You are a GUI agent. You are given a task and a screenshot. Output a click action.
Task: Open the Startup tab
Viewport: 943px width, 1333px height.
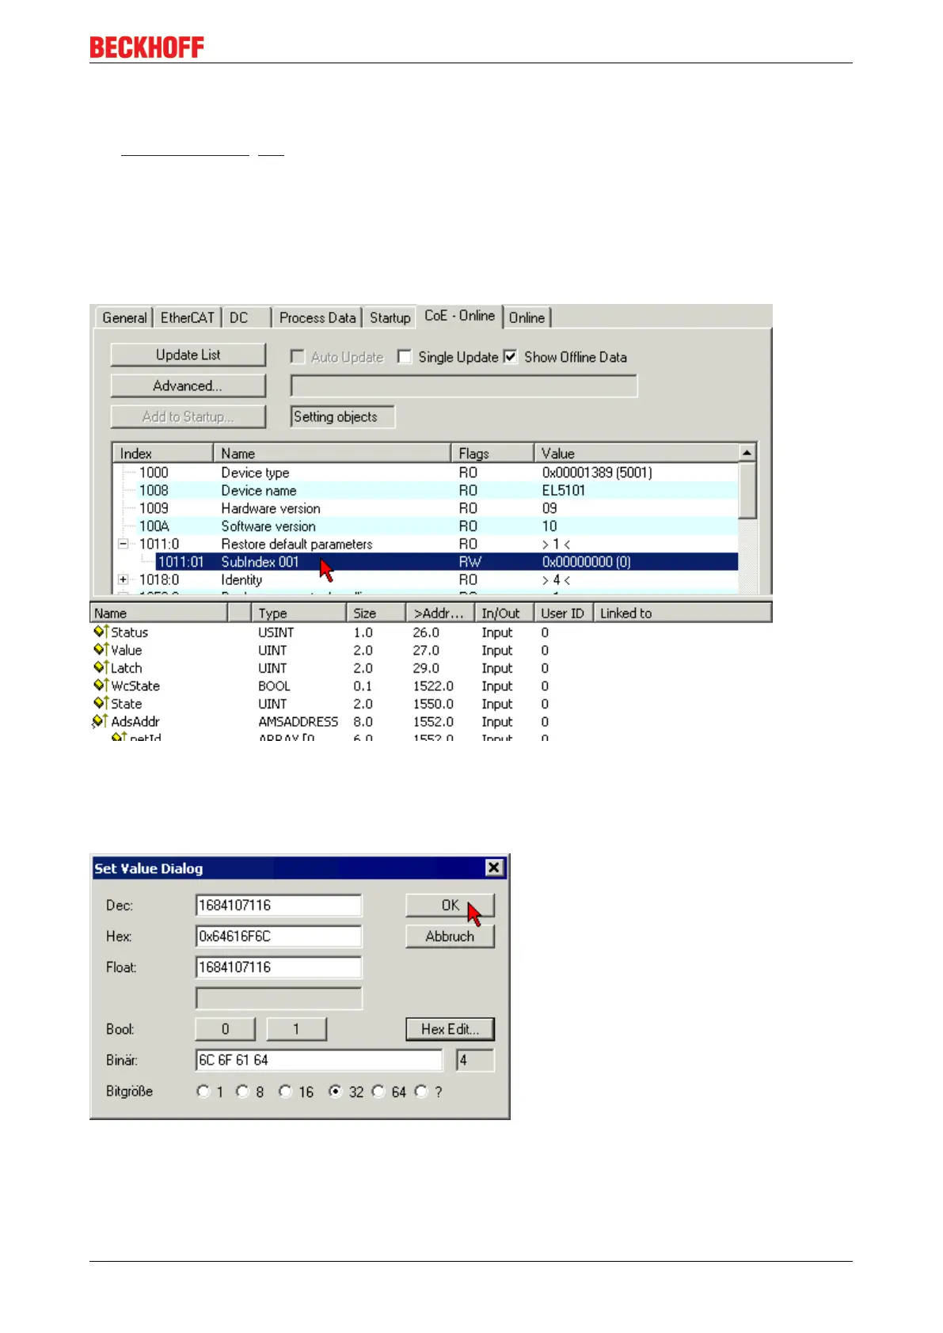[x=390, y=317]
